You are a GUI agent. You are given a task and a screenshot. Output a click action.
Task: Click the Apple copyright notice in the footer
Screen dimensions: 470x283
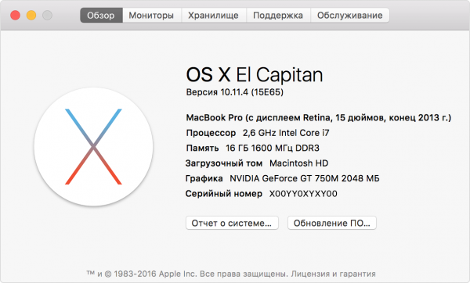(x=231, y=274)
